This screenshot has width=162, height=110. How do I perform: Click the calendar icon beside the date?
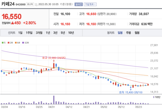(x=36, y=4)
